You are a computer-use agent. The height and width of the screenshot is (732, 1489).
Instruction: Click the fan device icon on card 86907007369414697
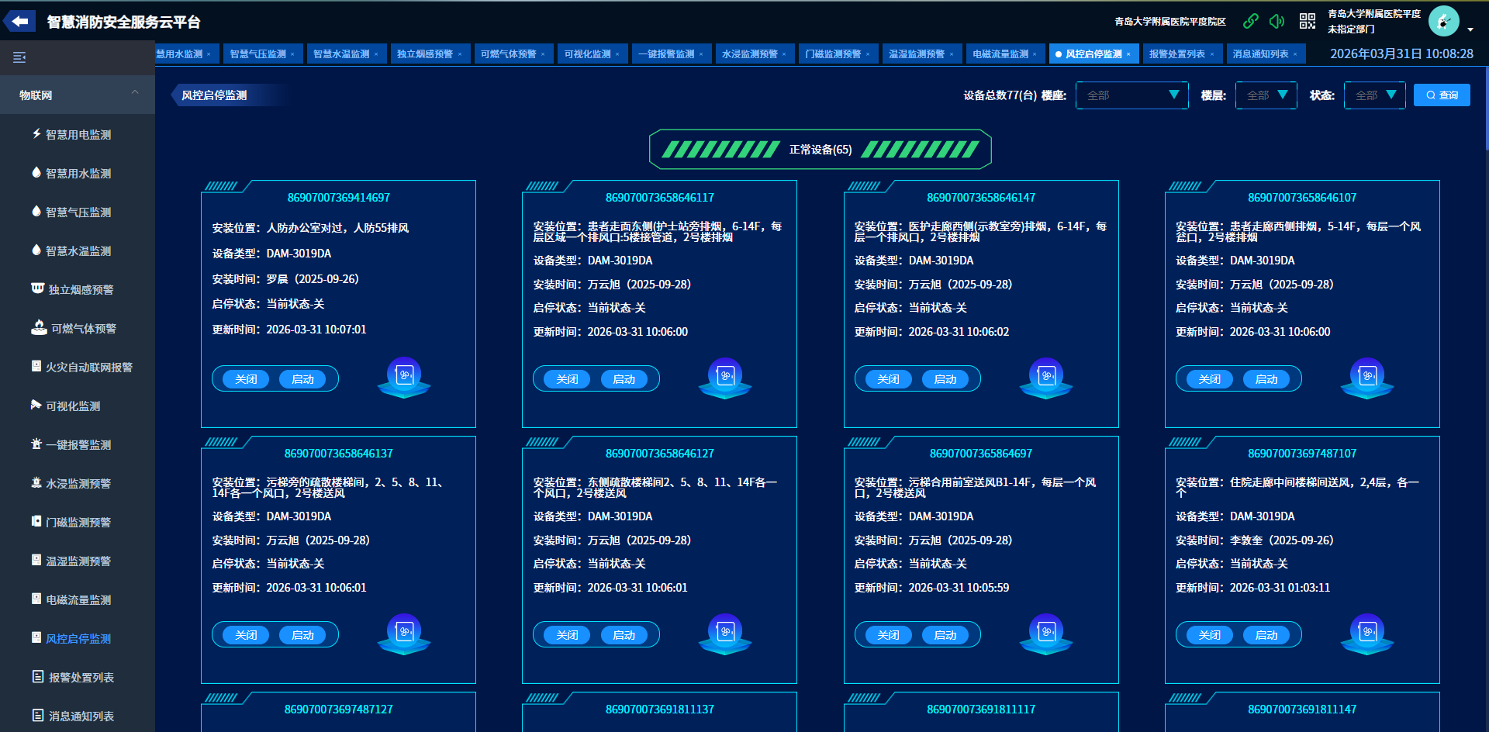click(404, 378)
